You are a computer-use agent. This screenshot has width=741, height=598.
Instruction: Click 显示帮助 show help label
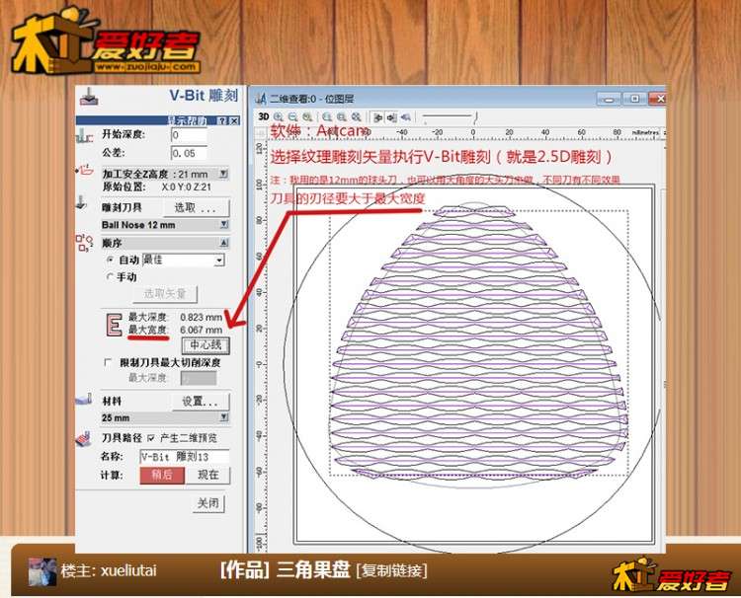pyautogui.click(x=187, y=120)
